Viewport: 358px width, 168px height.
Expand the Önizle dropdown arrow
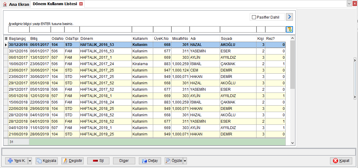[185, 161]
